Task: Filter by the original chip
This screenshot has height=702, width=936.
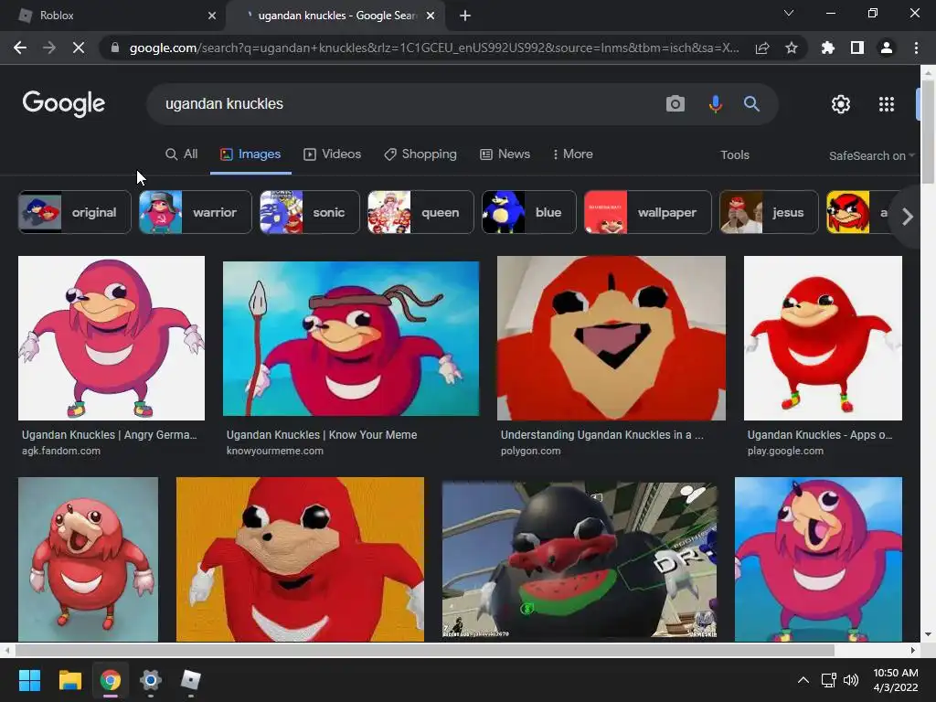Action: click(x=75, y=212)
